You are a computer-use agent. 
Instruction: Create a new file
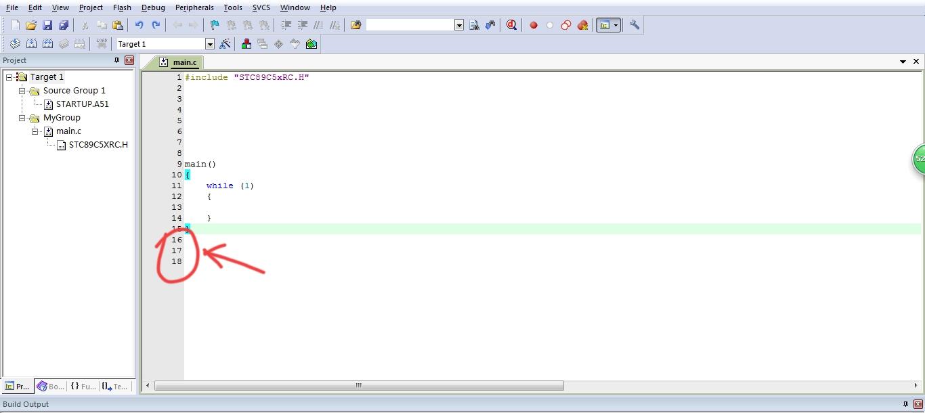(x=15, y=25)
